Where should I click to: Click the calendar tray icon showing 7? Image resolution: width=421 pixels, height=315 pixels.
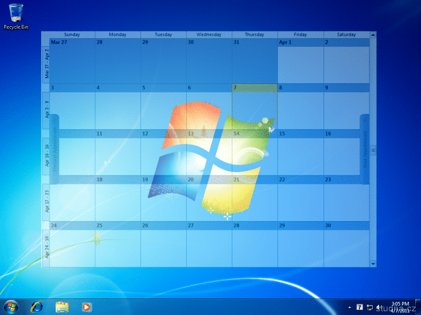[x=359, y=307]
